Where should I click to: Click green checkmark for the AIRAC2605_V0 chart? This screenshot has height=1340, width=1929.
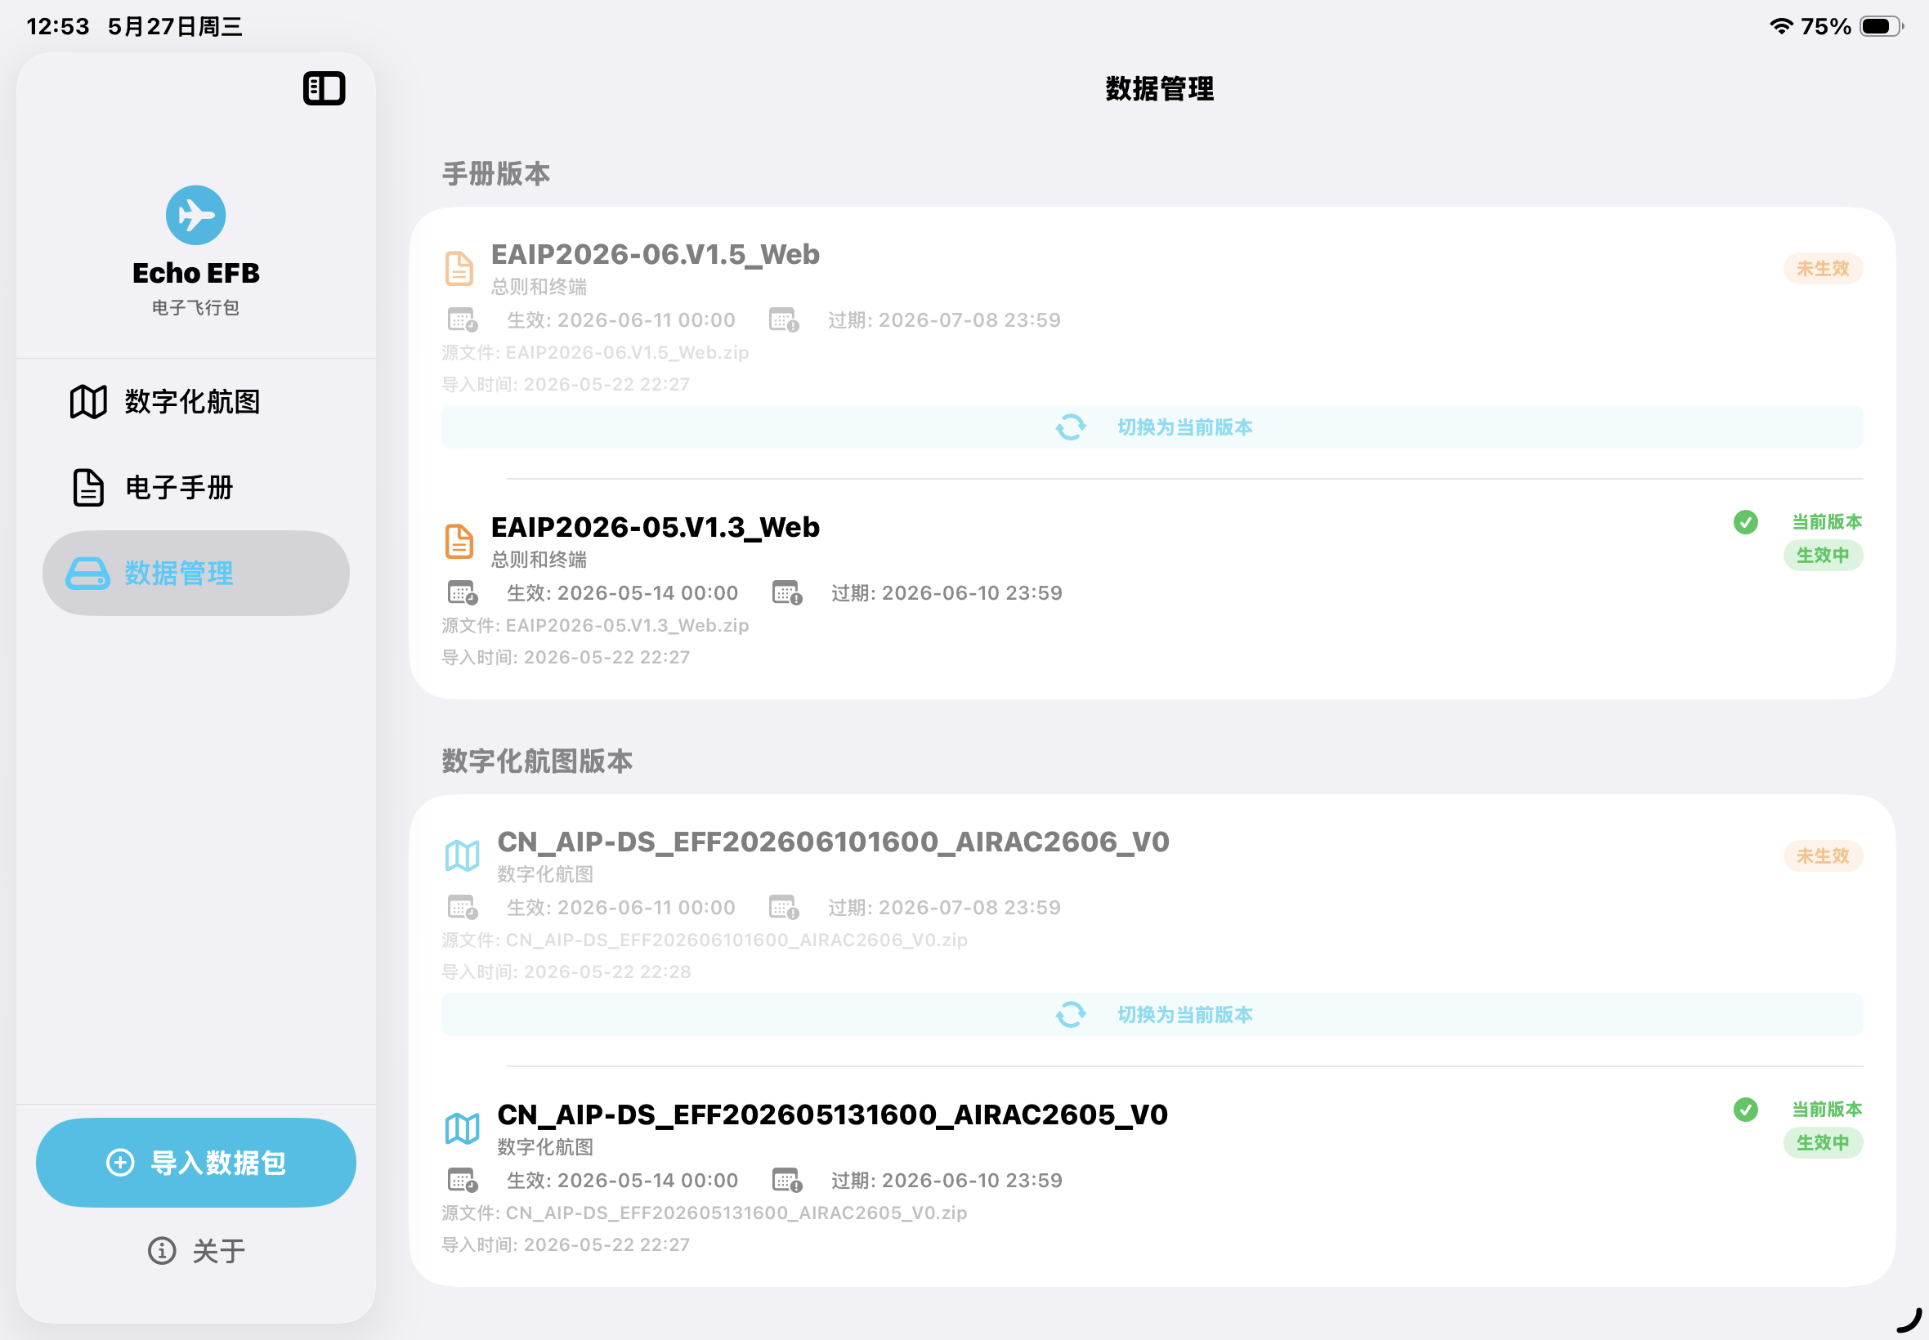click(x=1746, y=1110)
